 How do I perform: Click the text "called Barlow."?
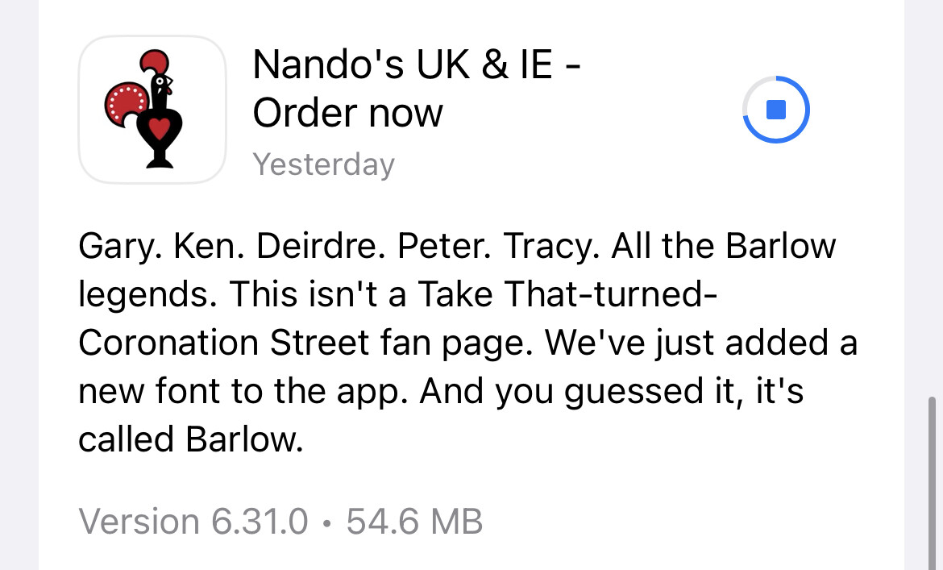[190, 439]
